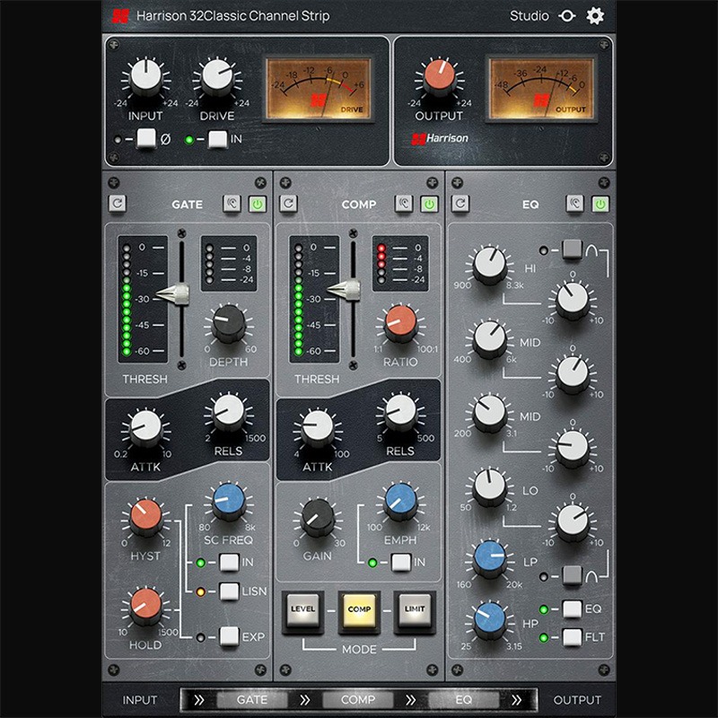The height and width of the screenshot is (718, 718).
Task: Click the EQ block in routing strip
Action: (x=463, y=700)
